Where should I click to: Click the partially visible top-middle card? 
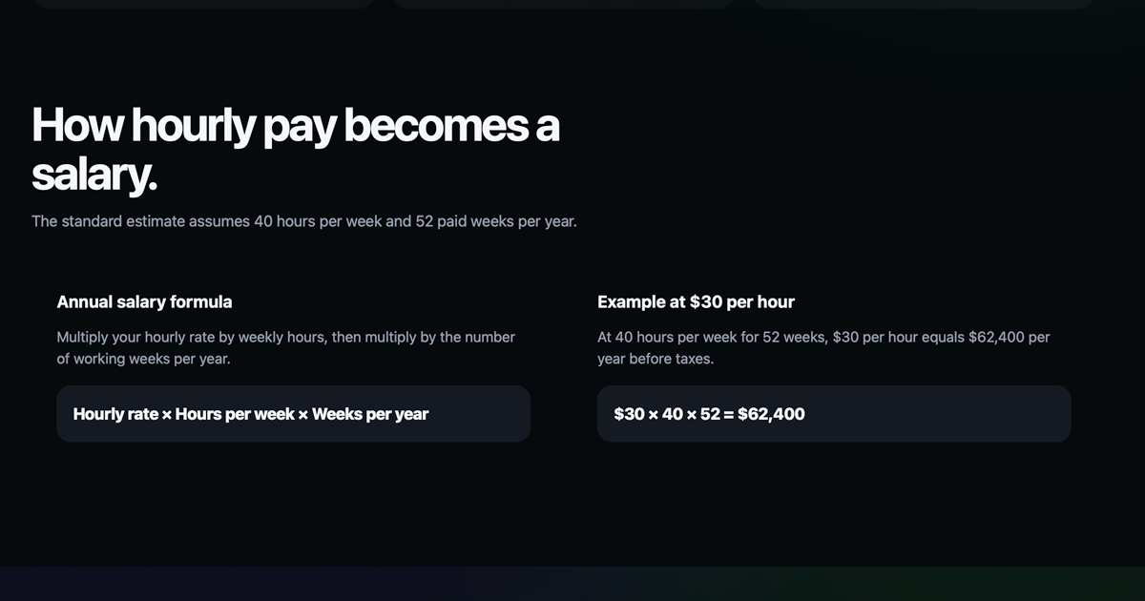click(x=563, y=4)
